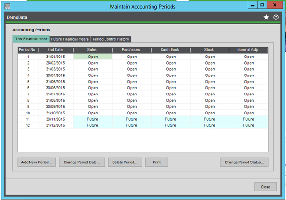Select end date 31/12/2015
Screen dimensions: 286x200
coord(55,125)
